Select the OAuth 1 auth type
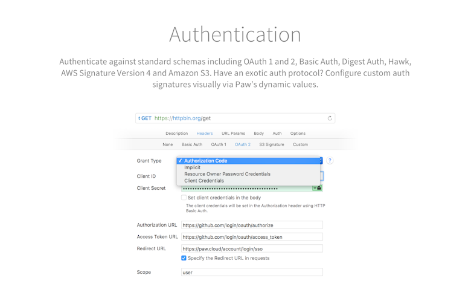Screen dimensions: 471x295 coord(219,144)
